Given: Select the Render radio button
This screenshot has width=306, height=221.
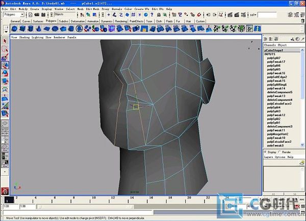Looking at the screenshot, I should coord(279,152).
